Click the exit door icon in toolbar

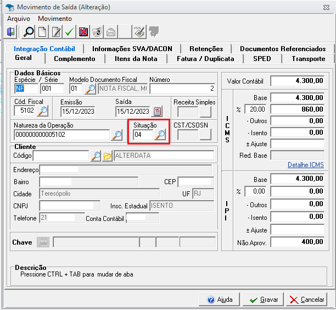[x=12, y=32]
